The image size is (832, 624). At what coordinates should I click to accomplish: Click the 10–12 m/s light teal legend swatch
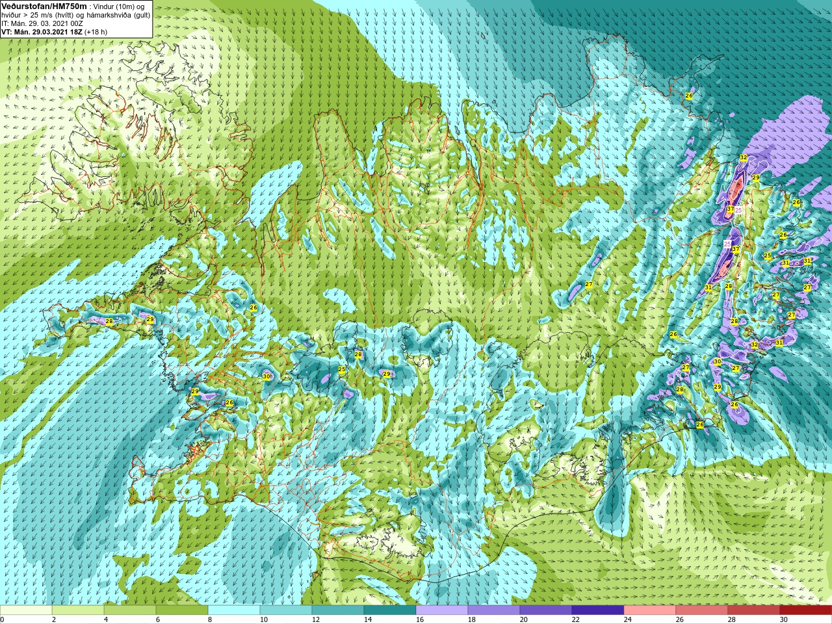[x=286, y=610]
